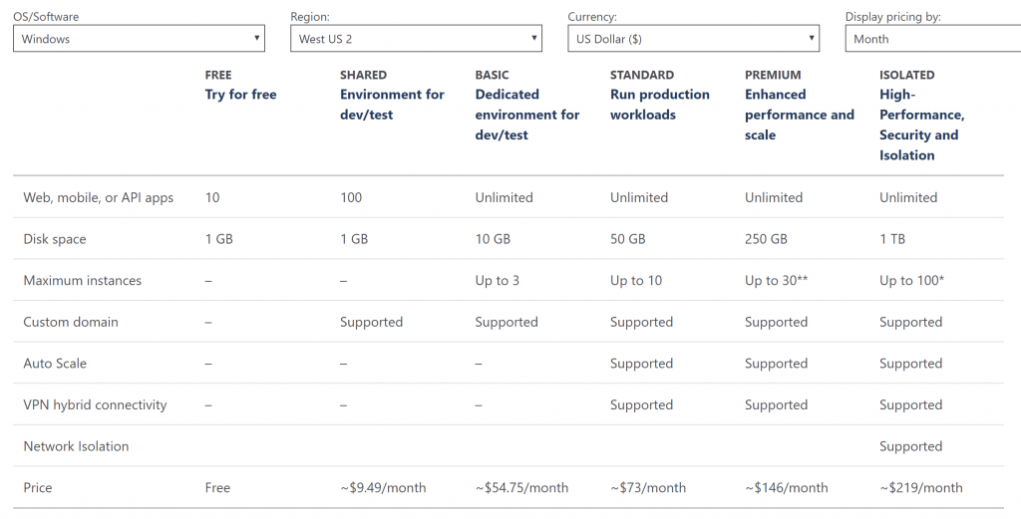This screenshot has width=1021, height=519.
Task: Select the STANDARD Run production workloads heading
Action: tap(660, 95)
